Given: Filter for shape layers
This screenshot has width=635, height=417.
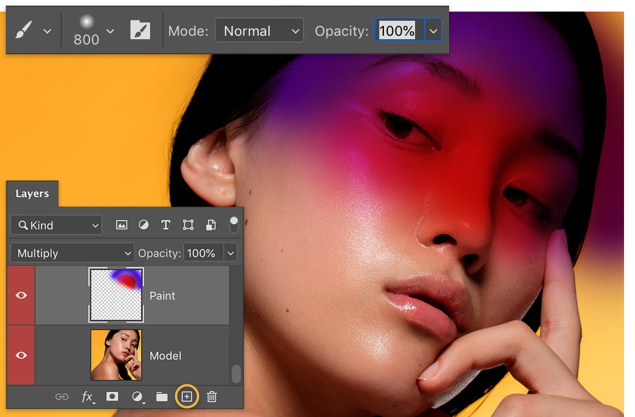Looking at the screenshot, I should [x=188, y=225].
